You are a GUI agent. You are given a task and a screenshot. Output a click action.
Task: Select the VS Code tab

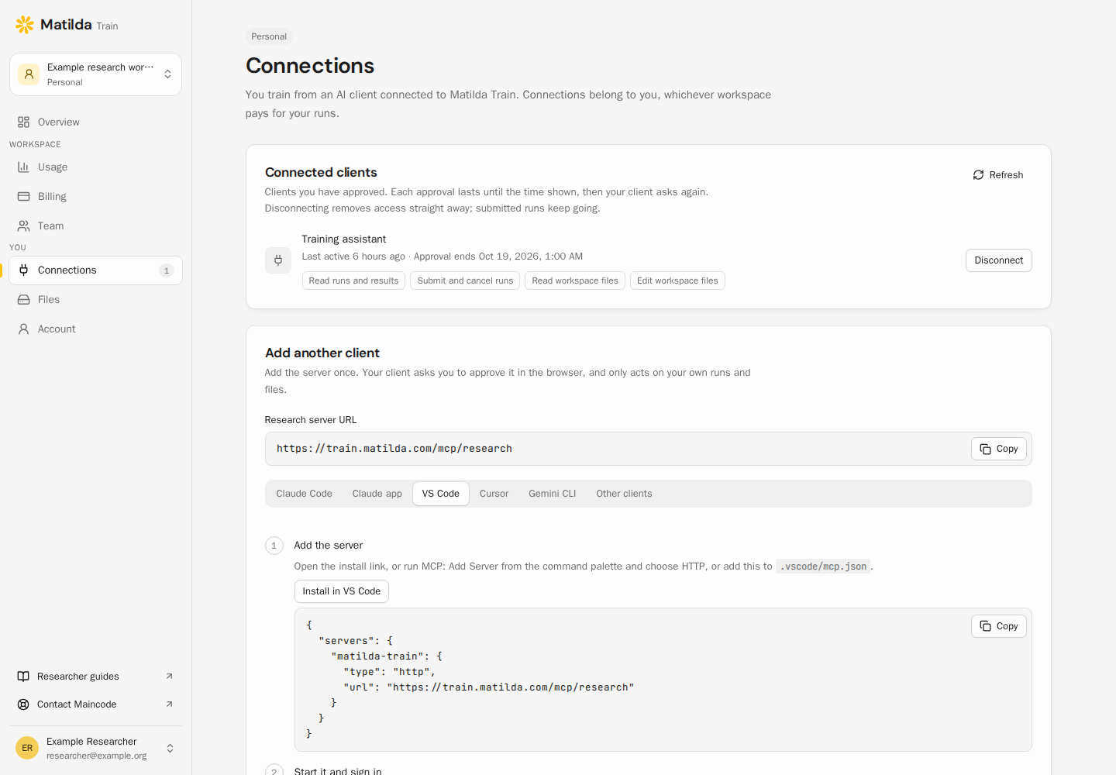click(440, 494)
